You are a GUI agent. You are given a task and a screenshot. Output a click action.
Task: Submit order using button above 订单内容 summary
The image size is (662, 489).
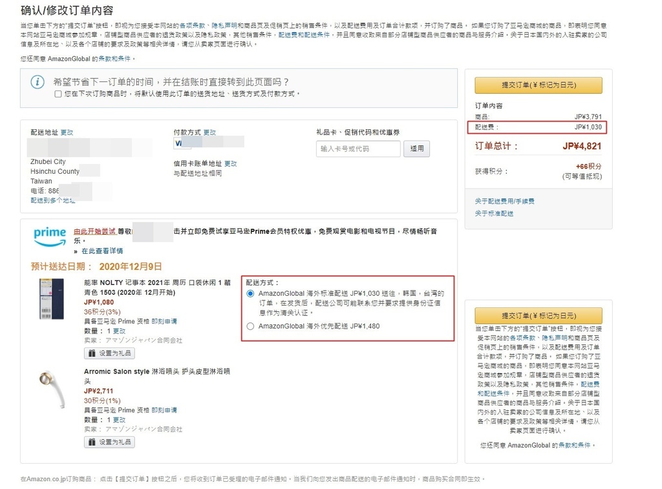point(539,85)
